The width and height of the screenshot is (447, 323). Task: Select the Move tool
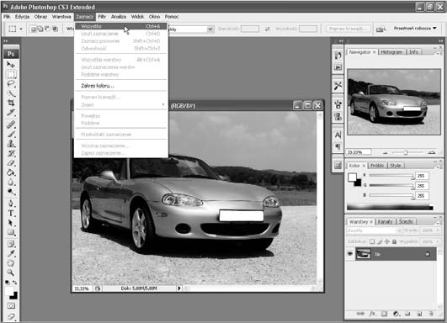coord(11,65)
